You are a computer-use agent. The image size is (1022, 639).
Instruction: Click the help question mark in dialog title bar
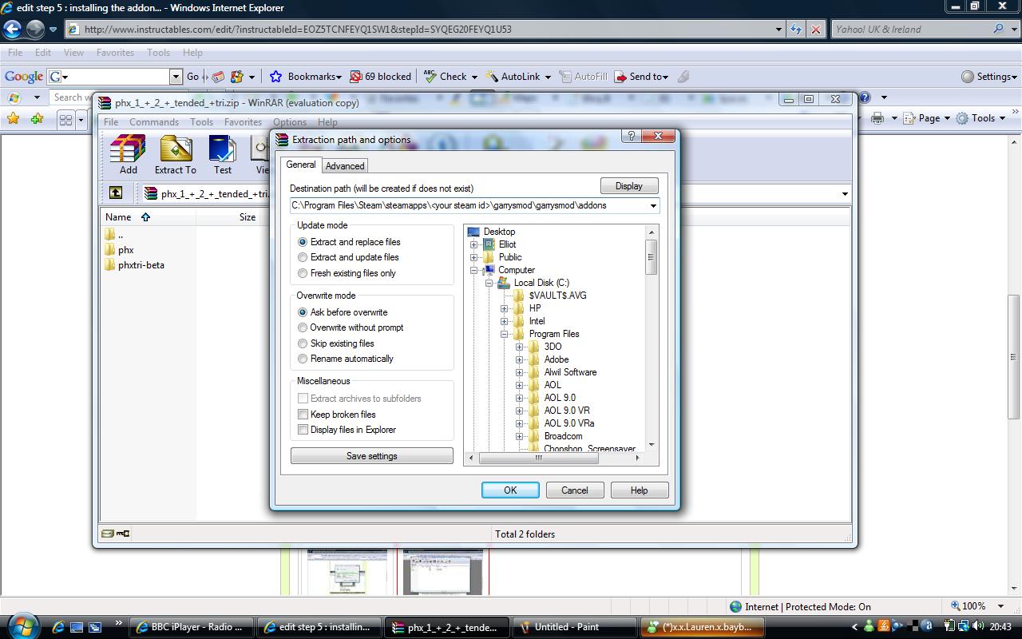point(632,136)
